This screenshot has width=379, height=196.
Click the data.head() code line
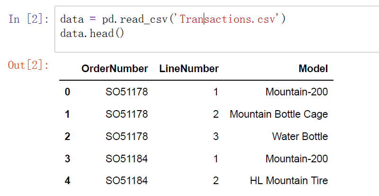(x=92, y=34)
